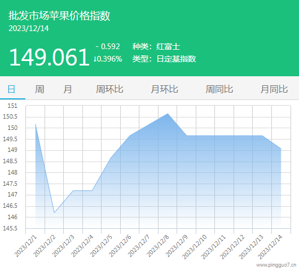
Task: Open the 月同比 tab
Action: pos(274,89)
